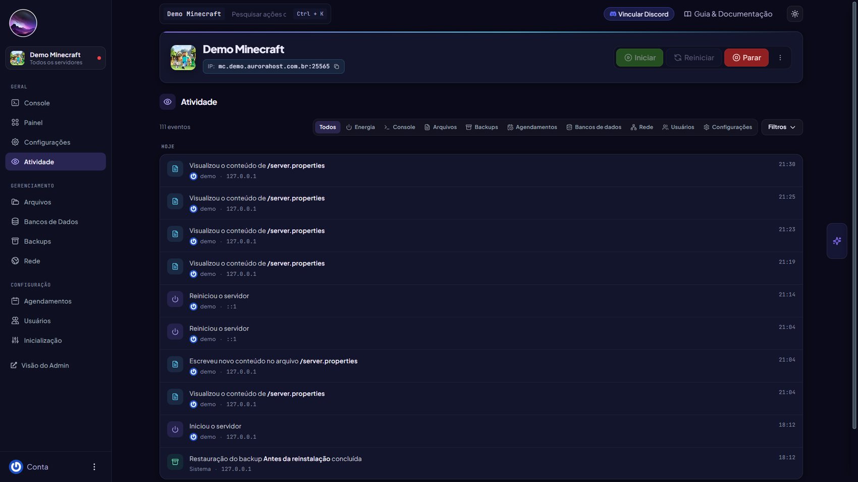
Task: Toggle the light/dark theme sun icon
Action: 794,14
